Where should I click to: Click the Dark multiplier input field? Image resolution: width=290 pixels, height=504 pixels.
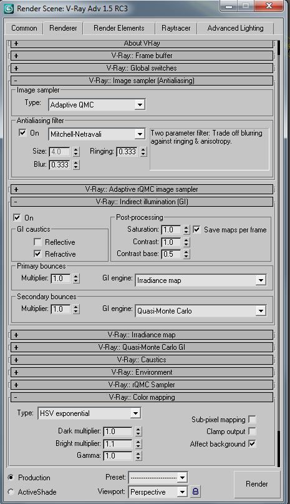[118, 432]
